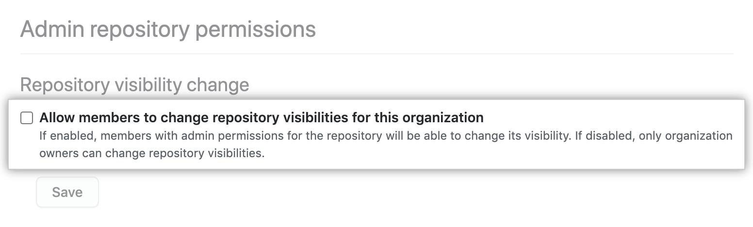Enable the Allow members visibility checkbox
753x227 pixels.
[x=27, y=118]
